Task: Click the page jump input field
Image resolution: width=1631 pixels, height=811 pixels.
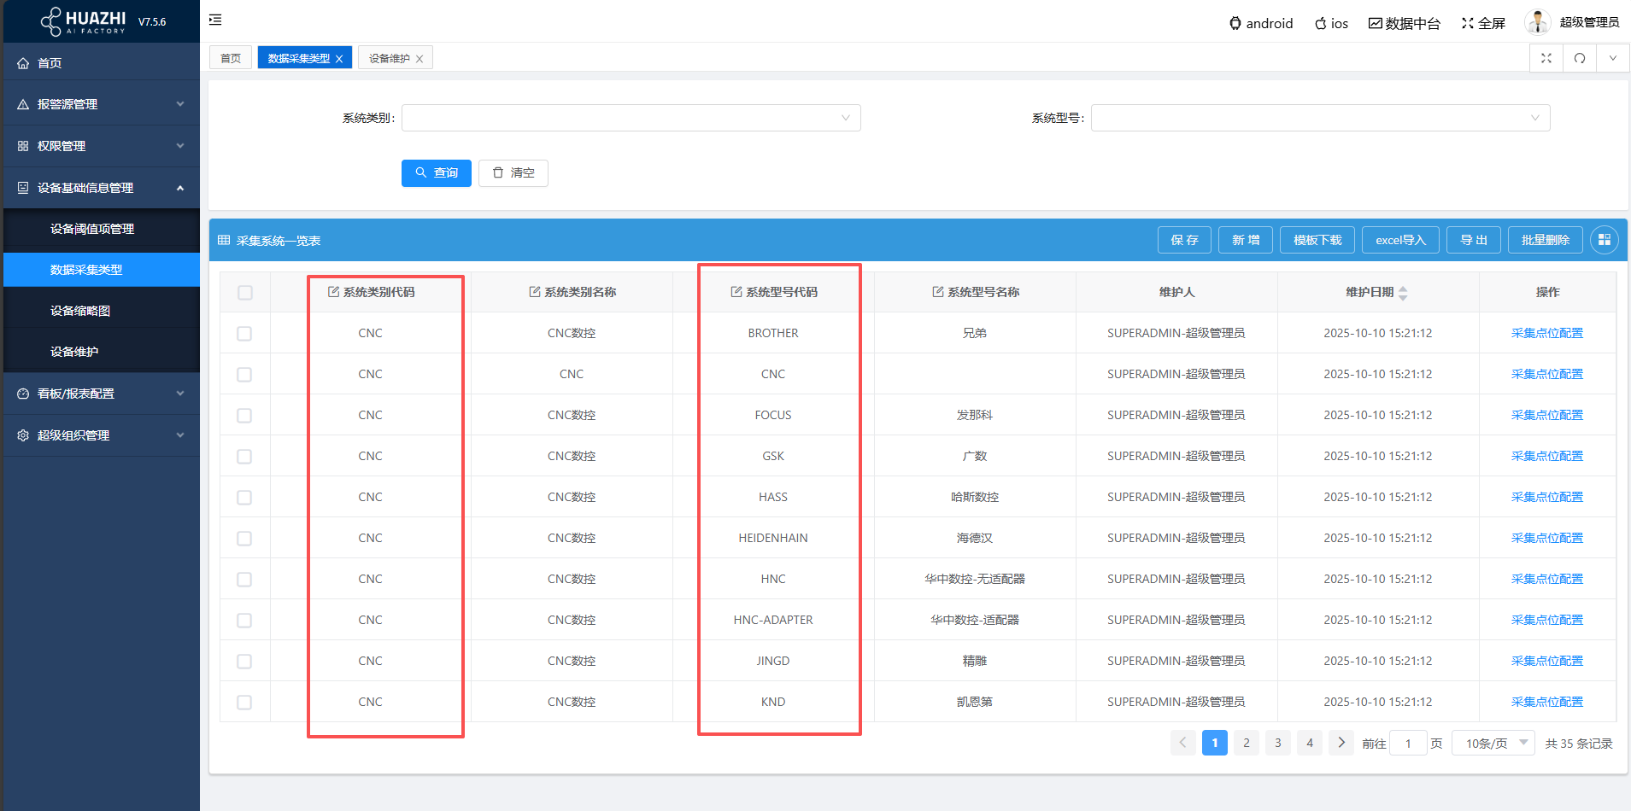Action: tap(1407, 744)
